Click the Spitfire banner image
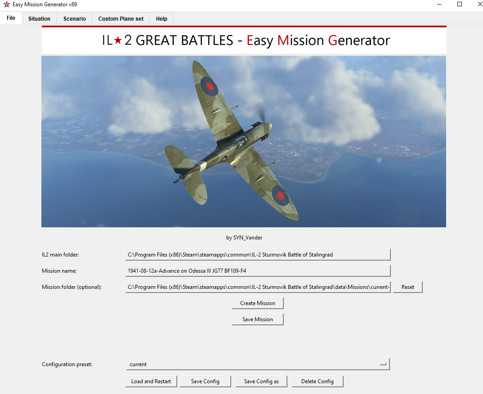Screen dimensions: 483x394 pyautogui.click(x=243, y=141)
